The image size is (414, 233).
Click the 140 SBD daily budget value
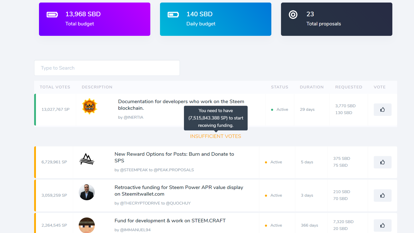(x=199, y=14)
